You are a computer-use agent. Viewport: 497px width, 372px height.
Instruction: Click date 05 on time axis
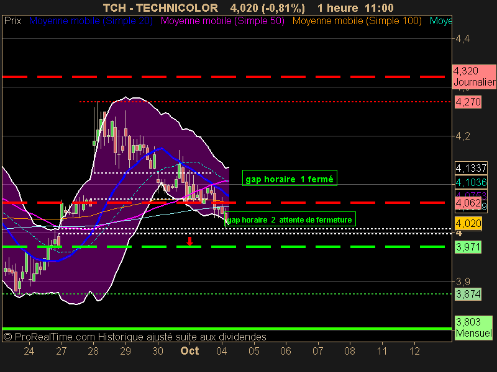pos(254,351)
